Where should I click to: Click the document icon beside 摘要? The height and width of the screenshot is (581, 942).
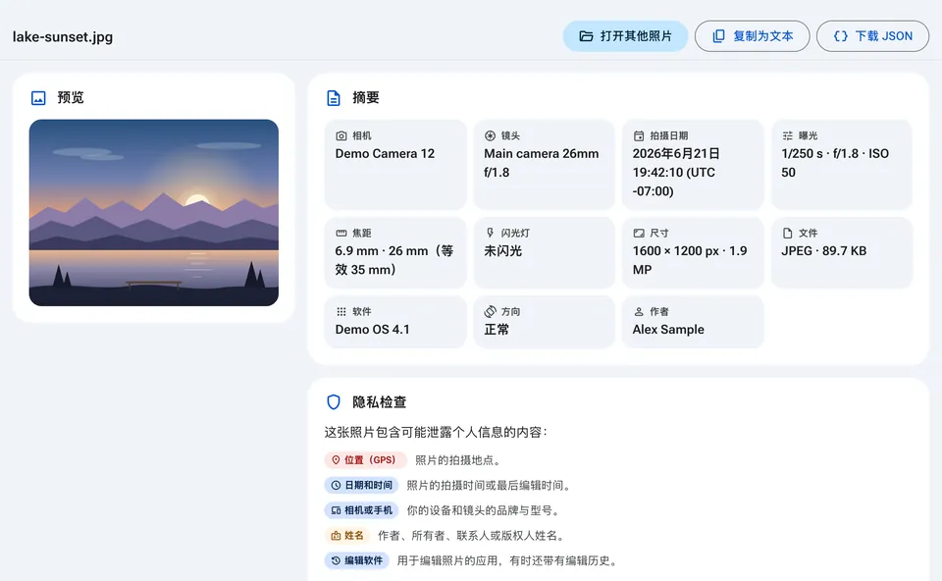[x=334, y=98]
